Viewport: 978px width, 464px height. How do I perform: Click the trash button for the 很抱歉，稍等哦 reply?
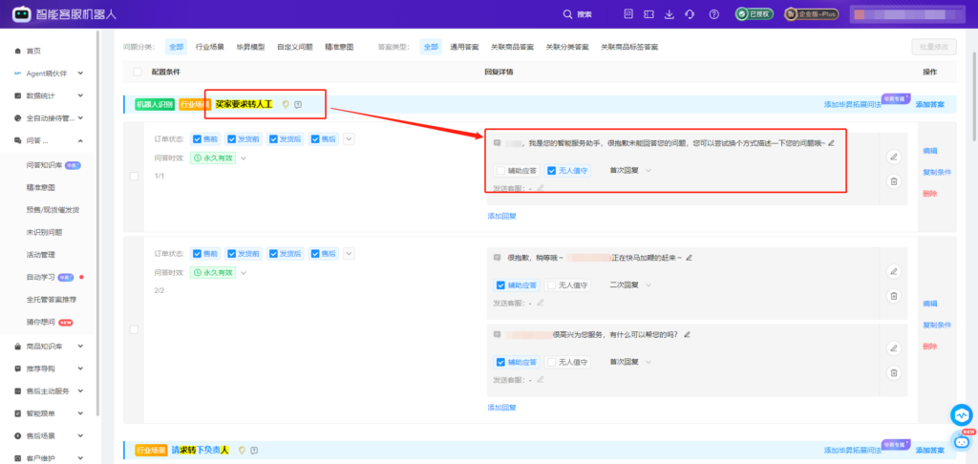894,296
